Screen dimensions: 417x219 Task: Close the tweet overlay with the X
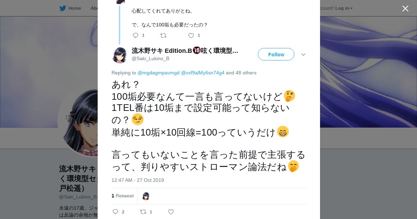coord(405,8)
